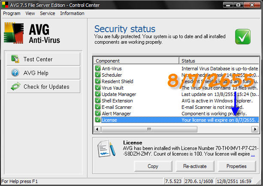Open the Information menu

pos(72,13)
